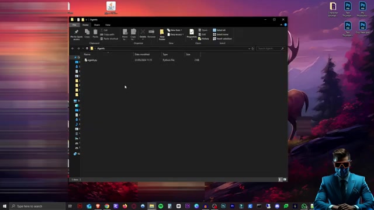Switch to the View ribbon tab
Viewport: 374px width, 210px height.
(x=108, y=24)
